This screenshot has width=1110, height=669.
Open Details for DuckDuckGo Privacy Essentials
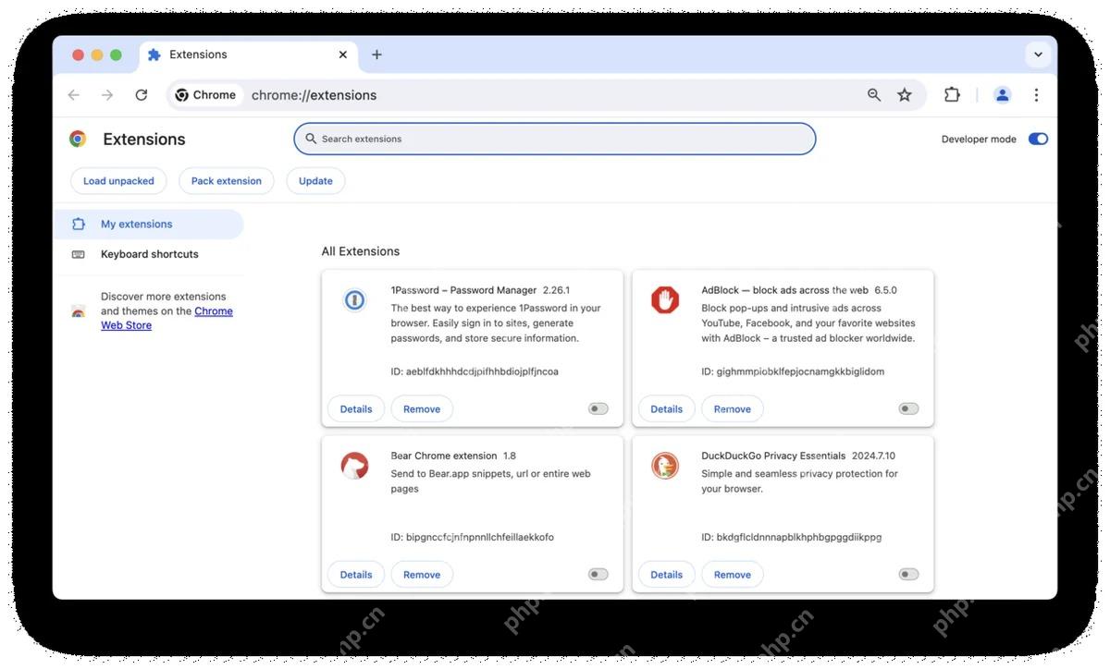[667, 574]
